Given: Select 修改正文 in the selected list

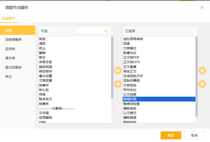Looking at the screenshot, I should coord(159,71).
